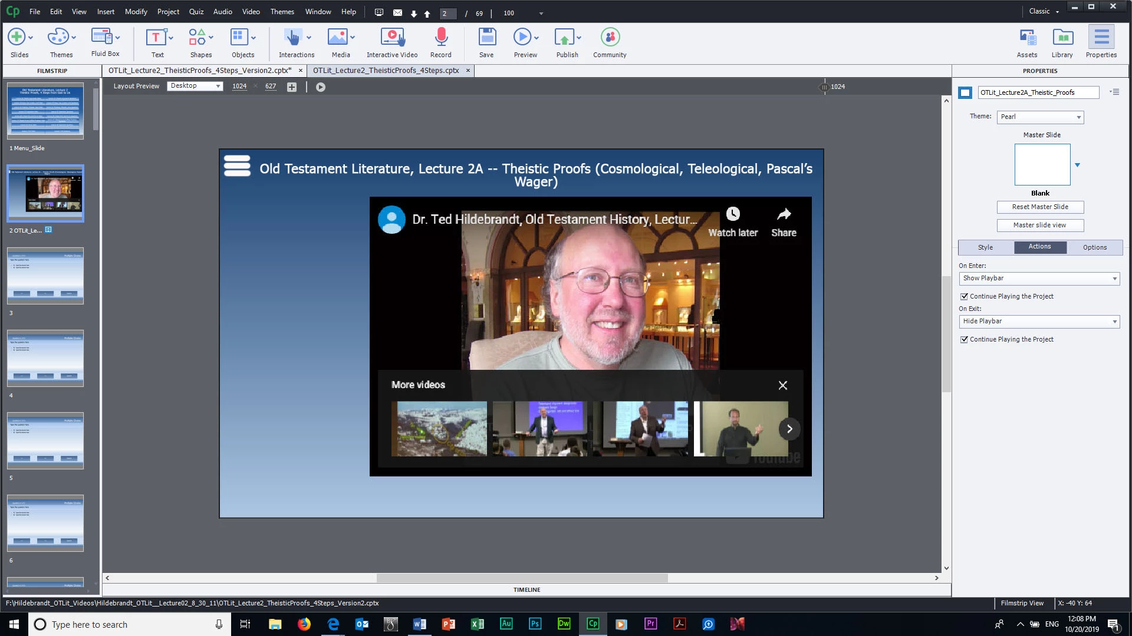
Task: Open the Community icon
Action: click(x=610, y=38)
